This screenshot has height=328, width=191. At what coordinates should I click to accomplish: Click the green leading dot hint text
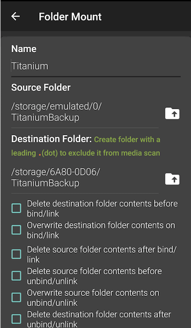pyautogui.click(x=85, y=146)
